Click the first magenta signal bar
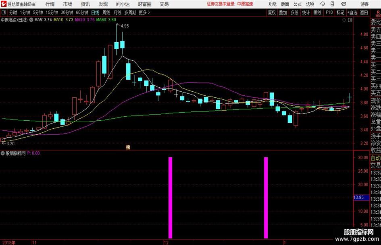 coord(170,198)
